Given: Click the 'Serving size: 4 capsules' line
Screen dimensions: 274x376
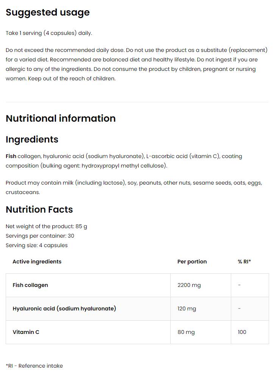Looking at the screenshot, I should pyautogui.click(x=37, y=245).
